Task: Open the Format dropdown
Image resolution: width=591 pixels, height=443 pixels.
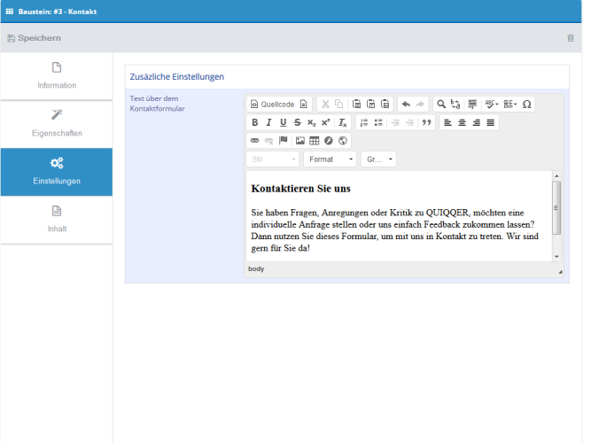Action: (330, 159)
